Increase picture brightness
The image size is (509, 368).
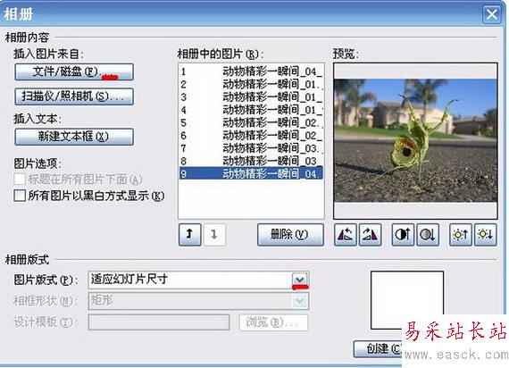point(460,234)
